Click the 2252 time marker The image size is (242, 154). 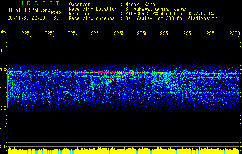coord(49,33)
